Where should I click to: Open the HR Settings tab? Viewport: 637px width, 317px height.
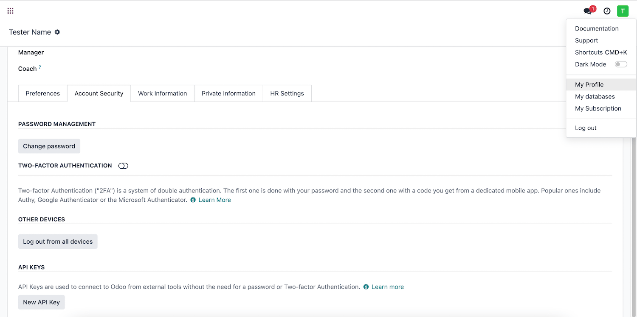coord(287,94)
